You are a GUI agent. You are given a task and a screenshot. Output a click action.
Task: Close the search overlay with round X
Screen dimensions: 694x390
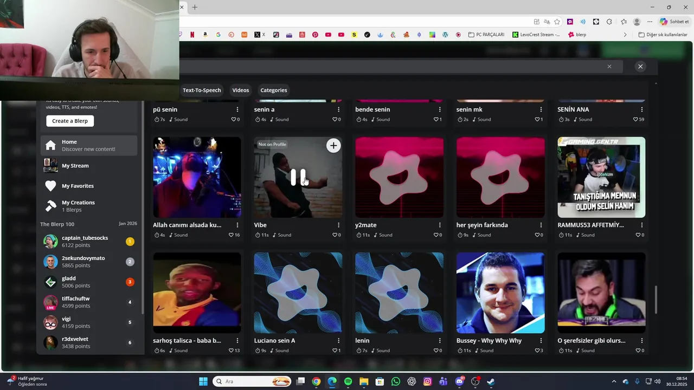640,66
